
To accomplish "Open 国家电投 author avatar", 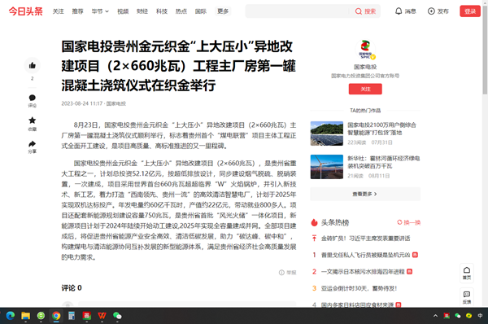I will [365, 49].
